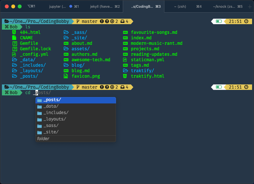Viewport: 254px width, 184px height.
Task: Click the markdown icon beside favourite-songs.md
Action: (x=125, y=33)
